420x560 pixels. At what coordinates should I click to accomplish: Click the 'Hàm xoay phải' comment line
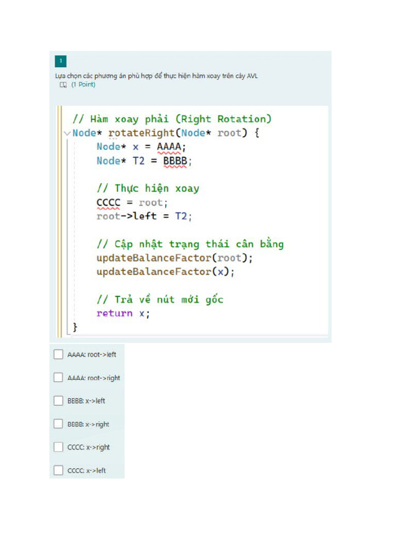[172, 119]
